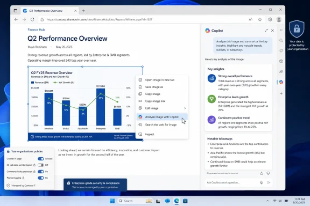Click the sidebar shopping tag icon
This screenshot has width=310, height=206.
[281, 50]
